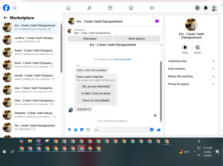Open the Copilot icon on the taskbar

tap(21, 141)
